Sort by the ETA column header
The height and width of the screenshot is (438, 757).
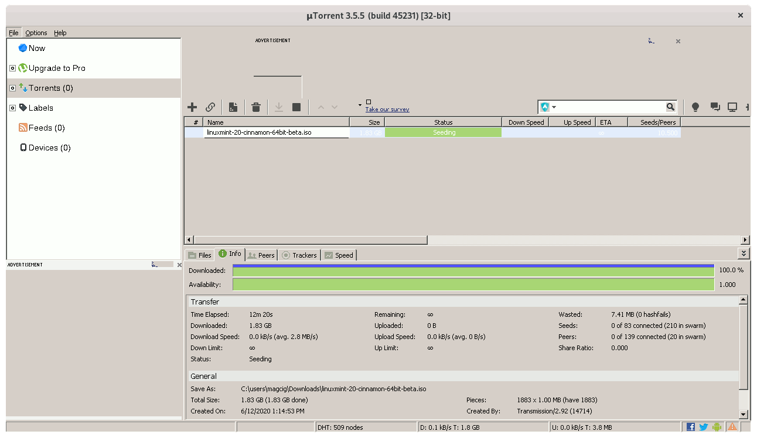(x=612, y=122)
